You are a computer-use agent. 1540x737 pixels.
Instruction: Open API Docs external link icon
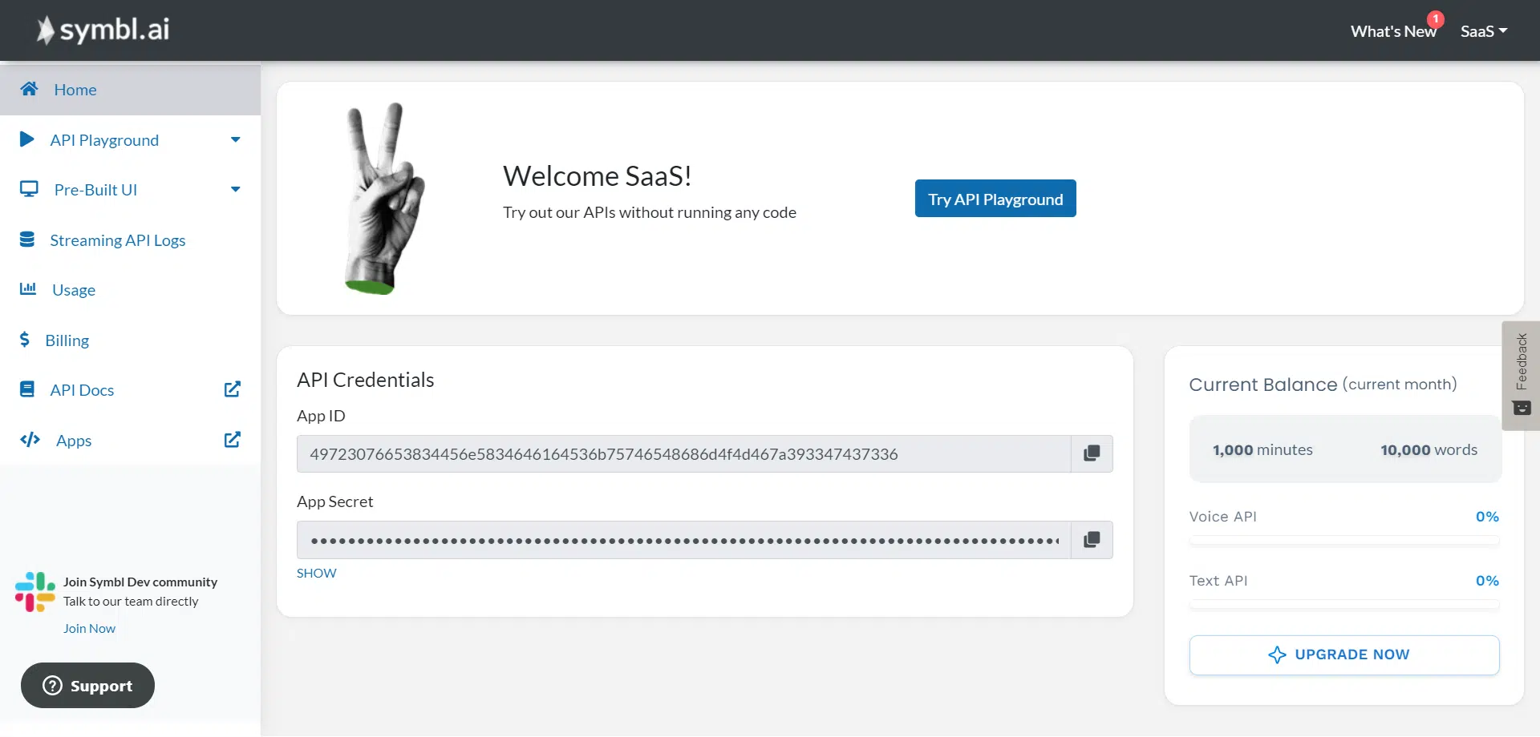point(233,389)
